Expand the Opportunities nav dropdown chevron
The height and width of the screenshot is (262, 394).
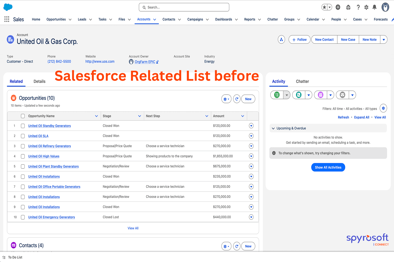[70, 19]
